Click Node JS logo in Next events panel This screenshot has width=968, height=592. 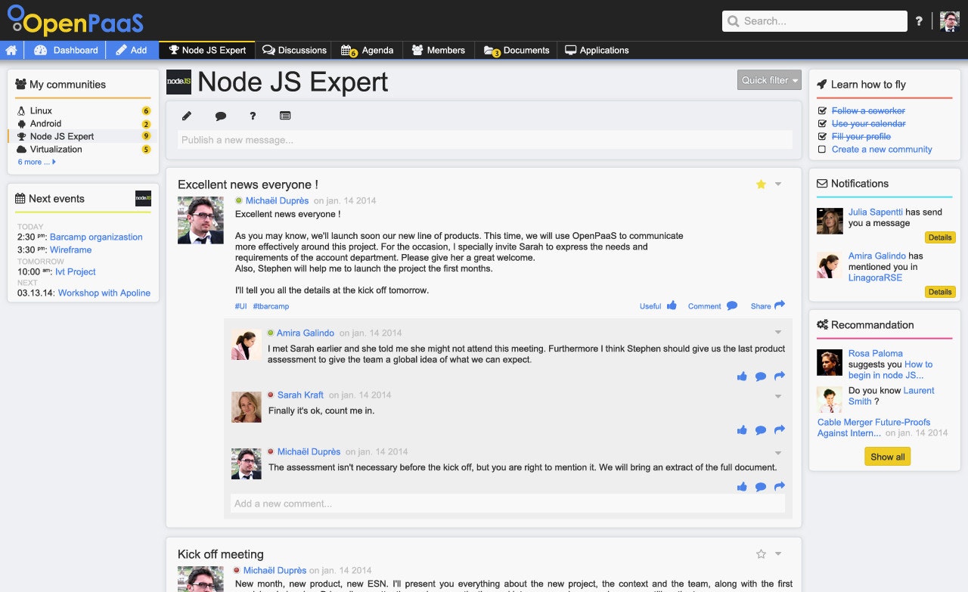143,198
